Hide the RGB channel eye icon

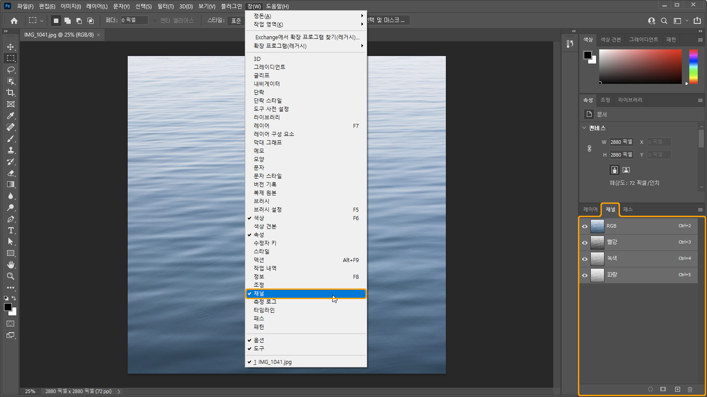coord(585,226)
